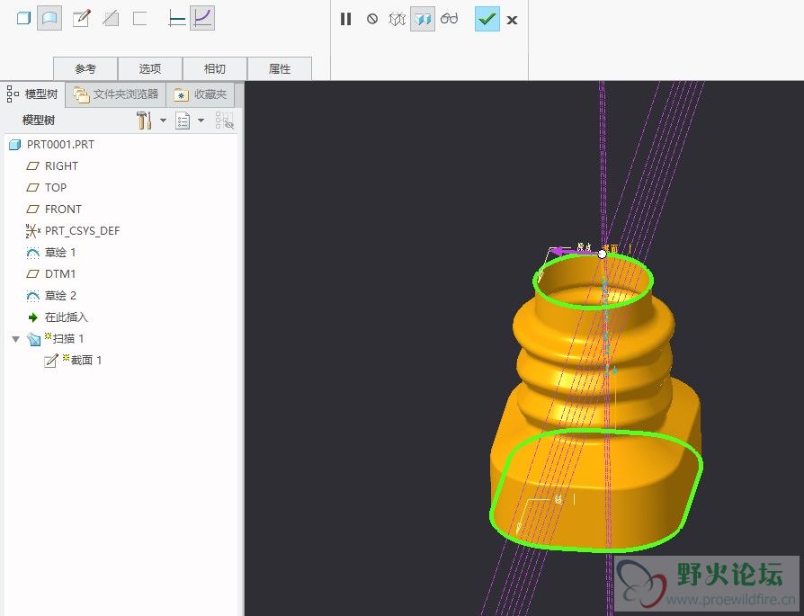Open the 属性 tab

(280, 68)
